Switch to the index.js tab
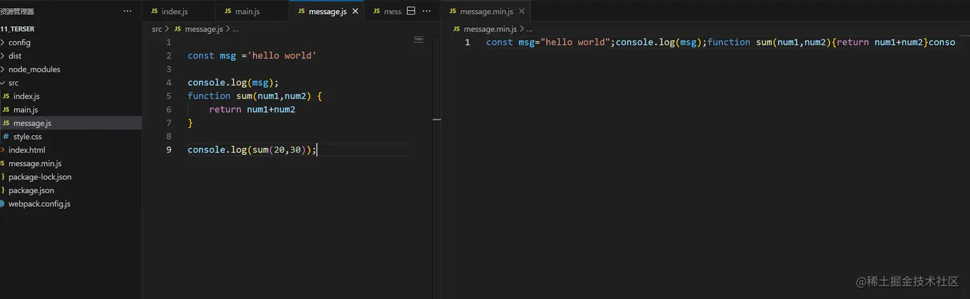The width and height of the screenshot is (970, 299). click(174, 12)
